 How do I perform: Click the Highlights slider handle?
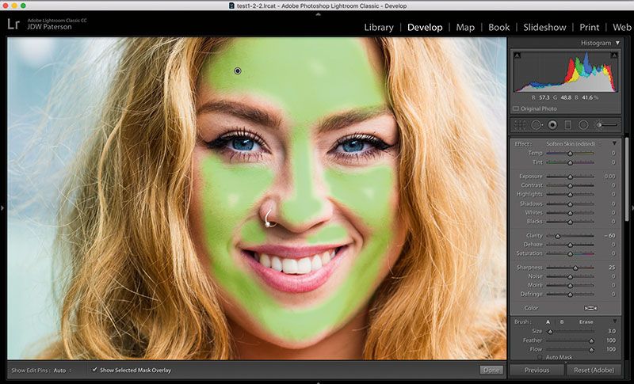[570, 195]
